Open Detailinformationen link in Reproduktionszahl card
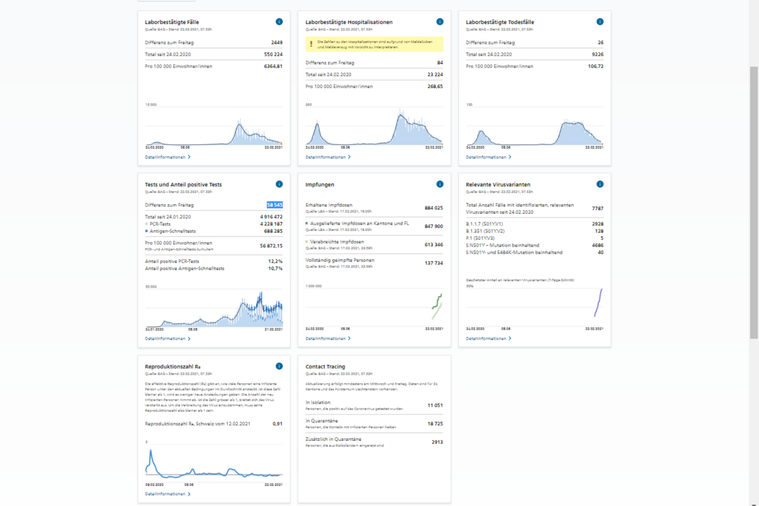The height and width of the screenshot is (506, 759). [168, 494]
